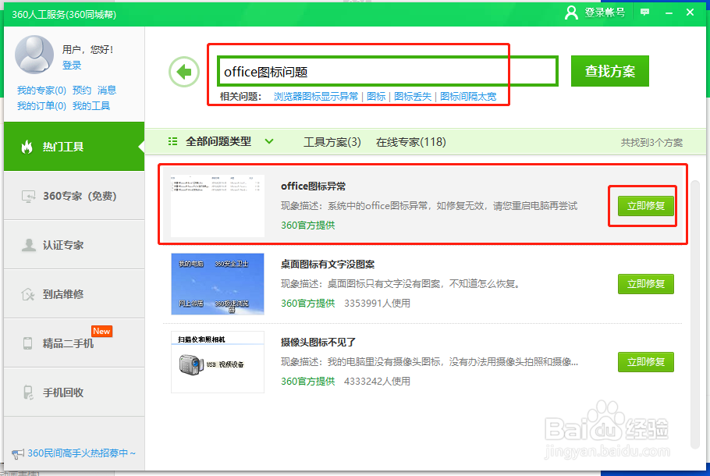The image size is (710, 476).
Task: Open the 消息 link
Action: pos(107,90)
